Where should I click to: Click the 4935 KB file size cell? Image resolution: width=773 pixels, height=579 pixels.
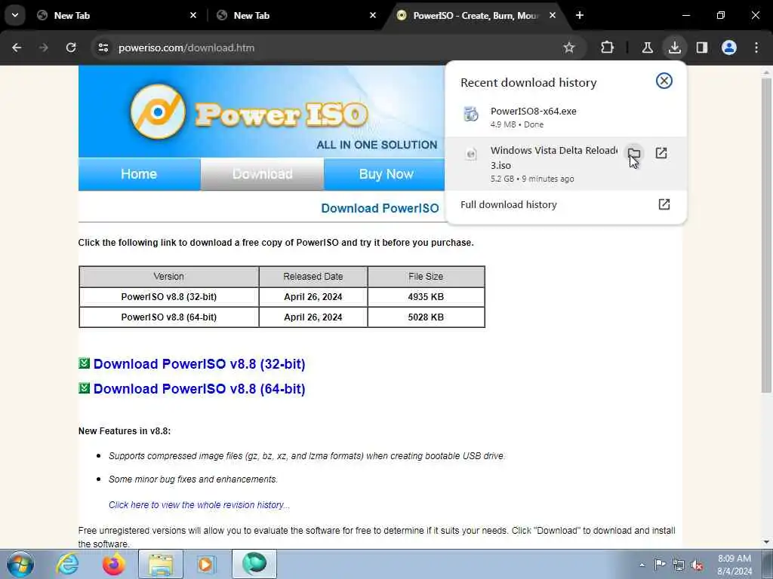pos(426,297)
